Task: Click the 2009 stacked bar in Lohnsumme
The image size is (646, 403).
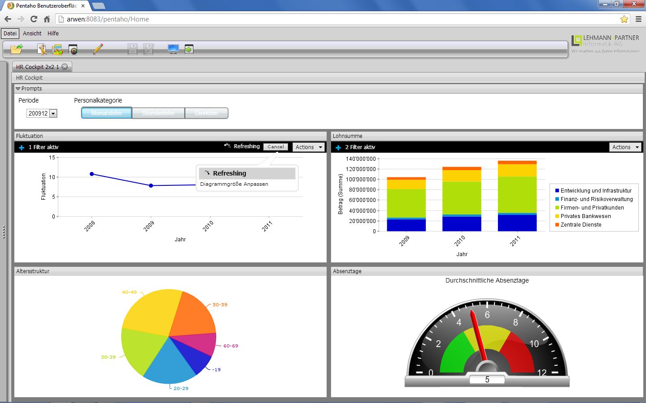Action: [406, 204]
